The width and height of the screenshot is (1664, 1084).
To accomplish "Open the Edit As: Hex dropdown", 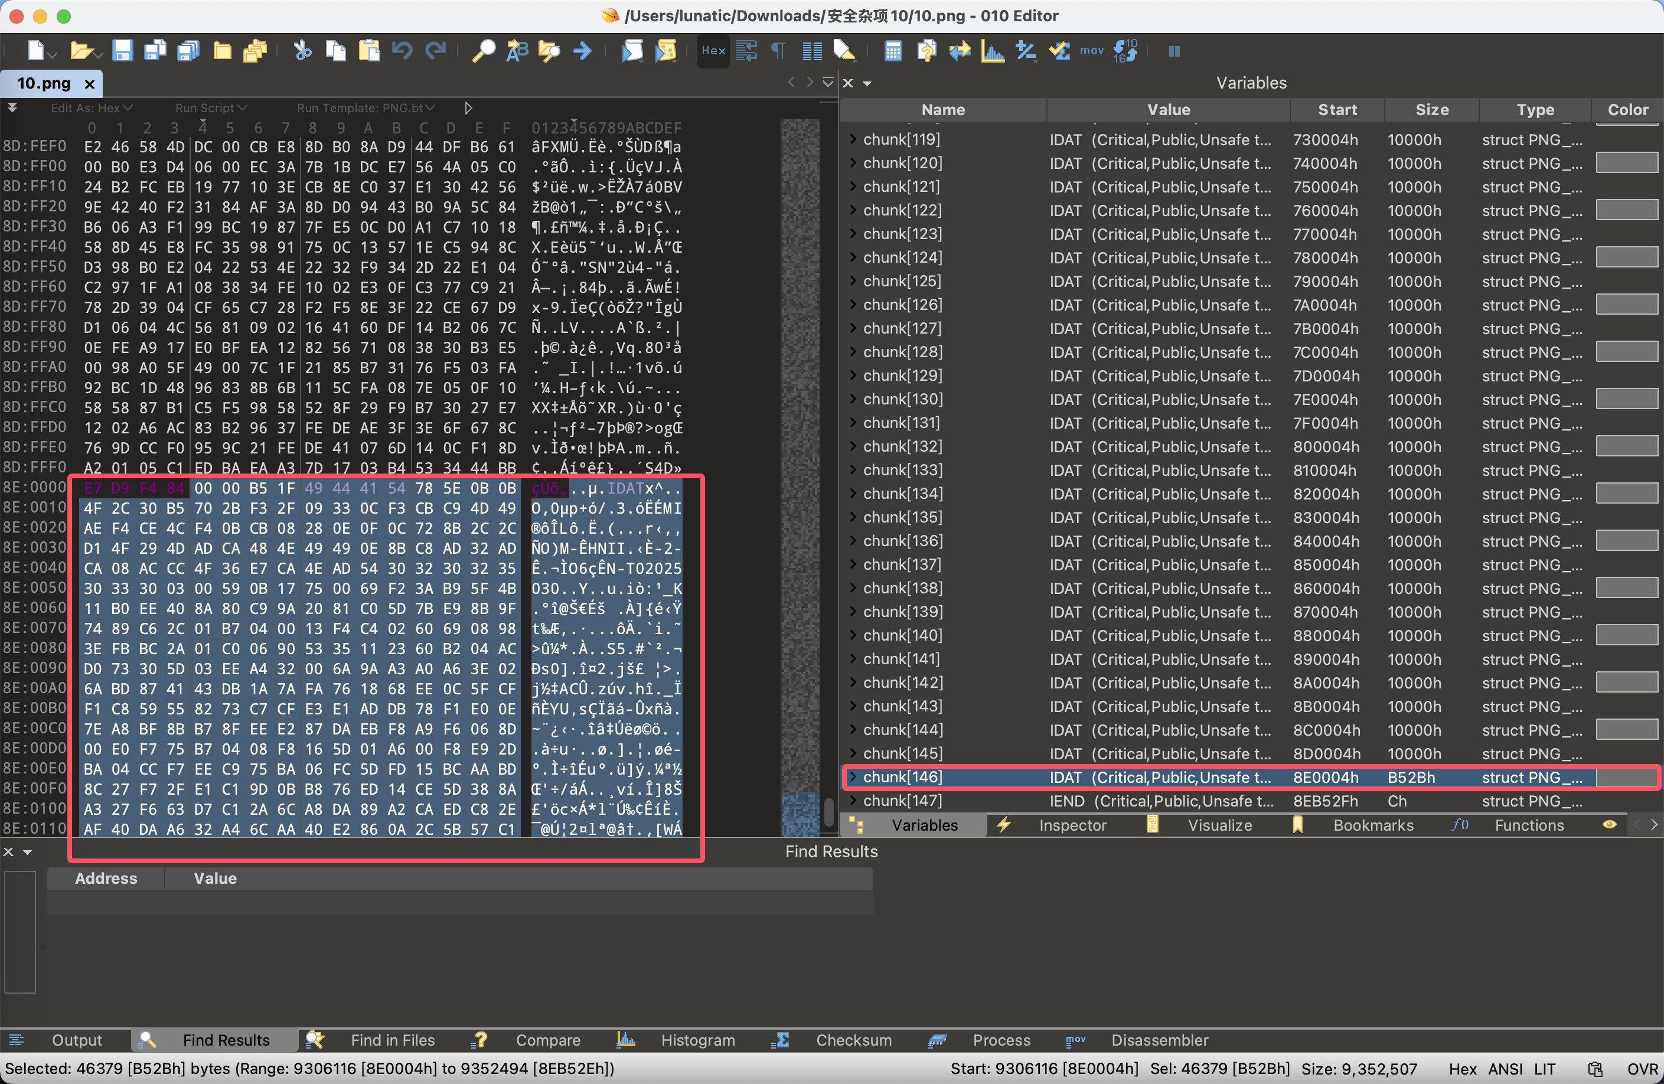I will [91, 107].
